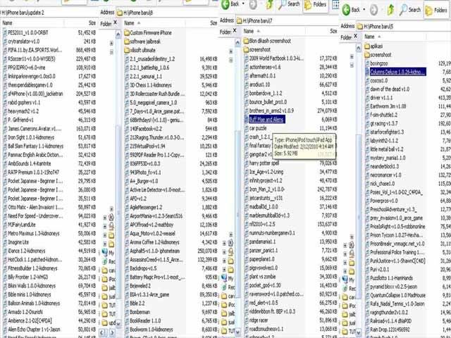The height and width of the screenshot is (338, 451).
Task: Select the Blon dikasih screenshoot folder icon
Action: coord(246,41)
